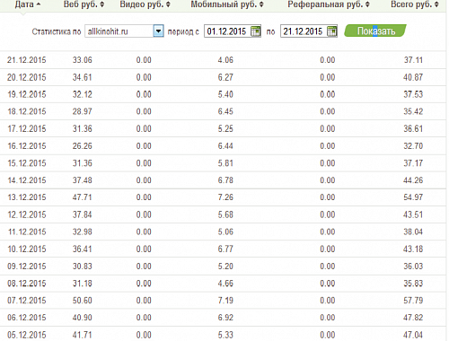Select the 13.12.2015 row date cell
449x341 pixels.
click(27, 197)
